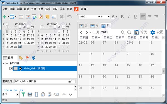Toggle italic formatting I

coord(129,17)
